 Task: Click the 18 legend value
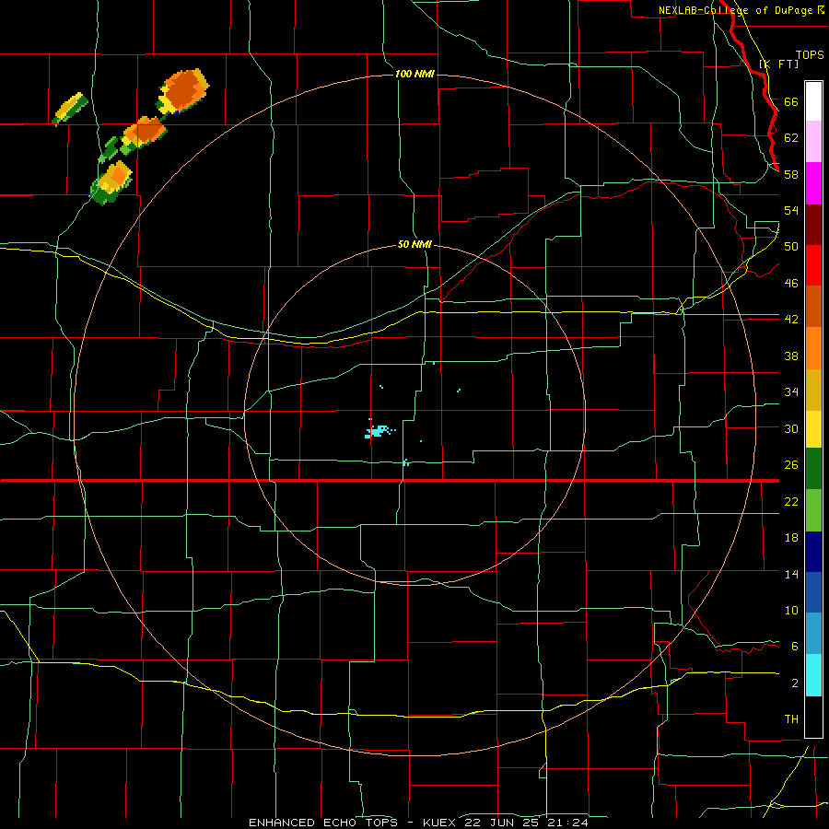(791, 538)
